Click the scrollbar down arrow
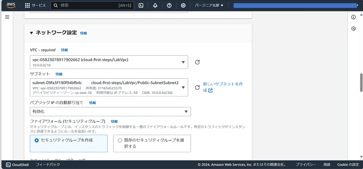 pyautogui.click(x=361, y=157)
